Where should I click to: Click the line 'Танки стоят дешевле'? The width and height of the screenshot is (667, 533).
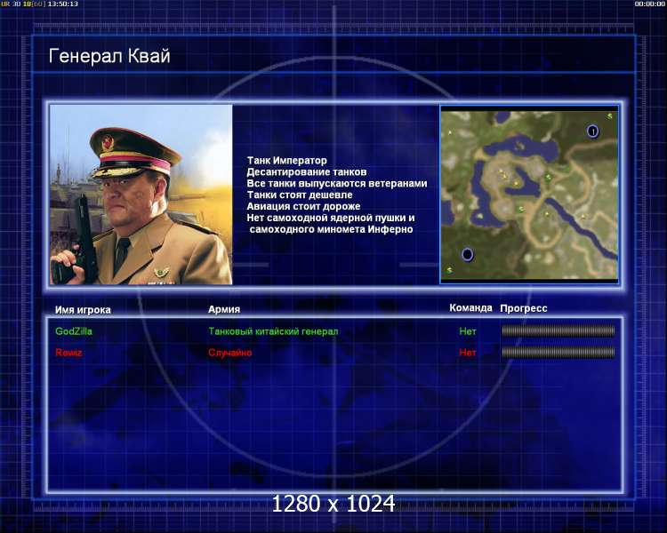[300, 195]
